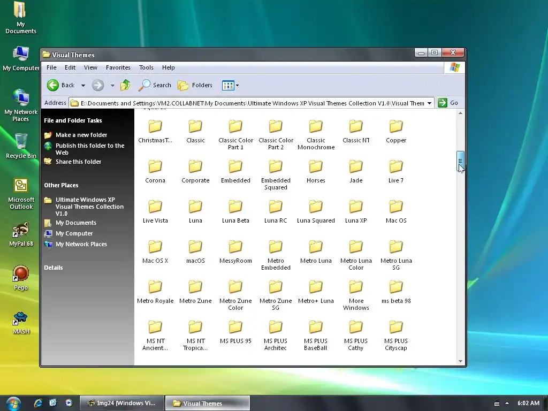This screenshot has height=411, width=548.
Task: Select the MessyRoom folder
Action: pos(235,252)
